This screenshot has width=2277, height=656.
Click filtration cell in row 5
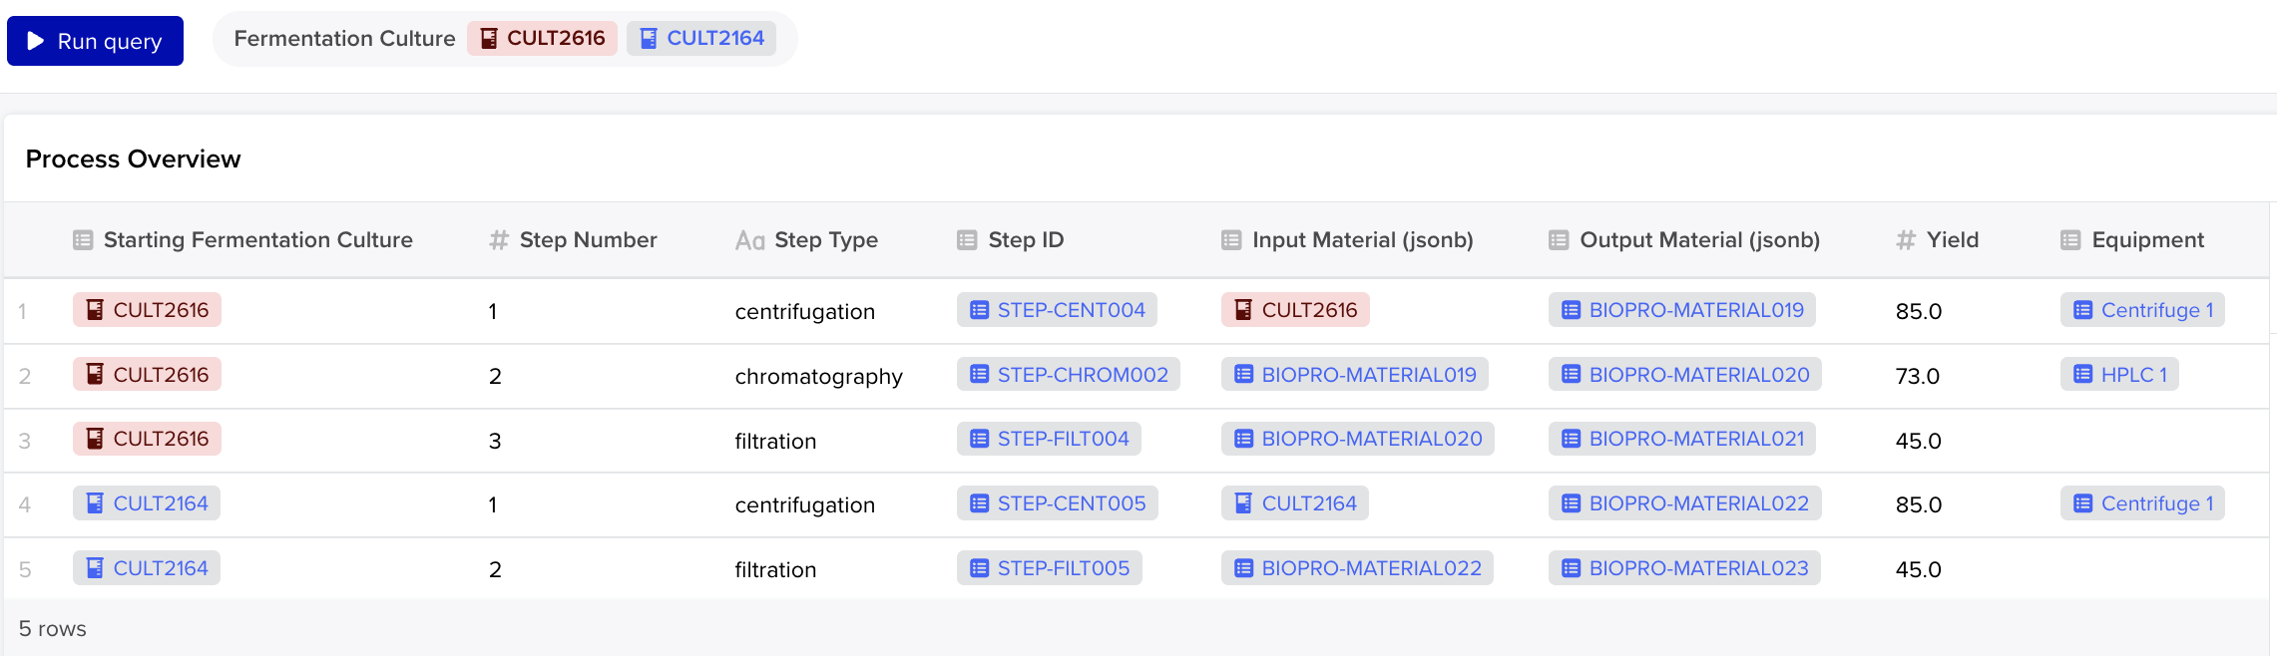[x=775, y=569]
